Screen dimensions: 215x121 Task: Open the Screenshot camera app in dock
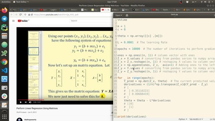pos(4,88)
